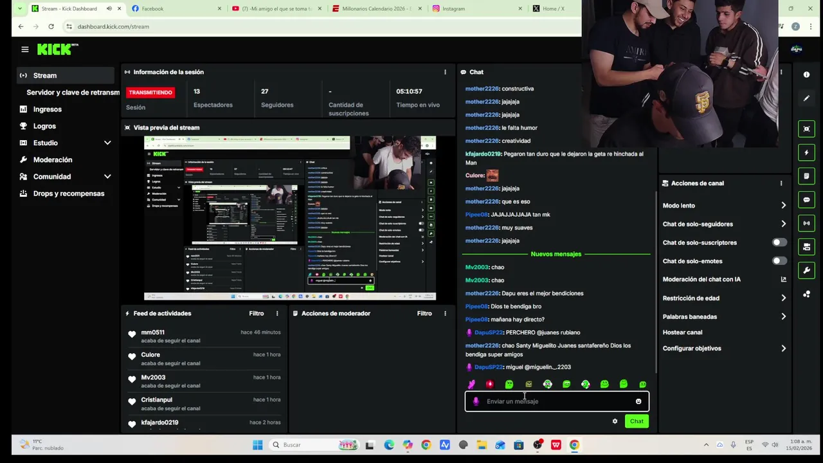Click the purple microphone badge in message box

coord(476,401)
